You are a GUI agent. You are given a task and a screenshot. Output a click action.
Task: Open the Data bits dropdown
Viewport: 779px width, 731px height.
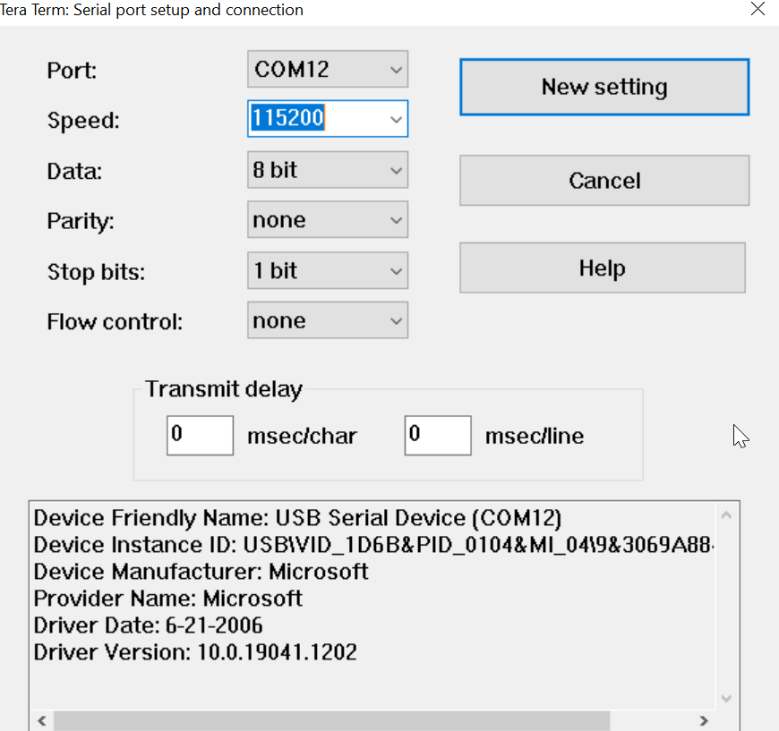click(327, 170)
